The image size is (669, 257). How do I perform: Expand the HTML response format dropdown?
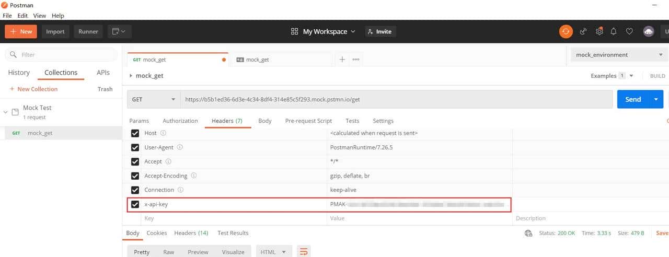point(273,252)
